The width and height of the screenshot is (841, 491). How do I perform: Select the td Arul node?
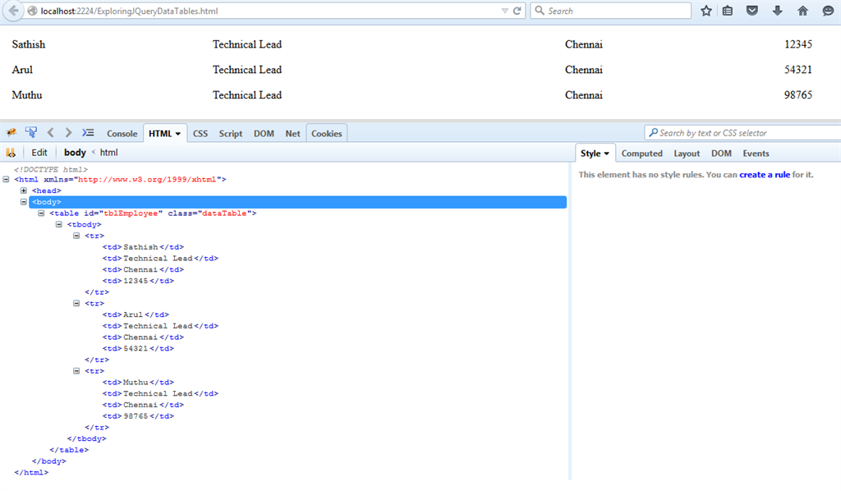coord(136,314)
